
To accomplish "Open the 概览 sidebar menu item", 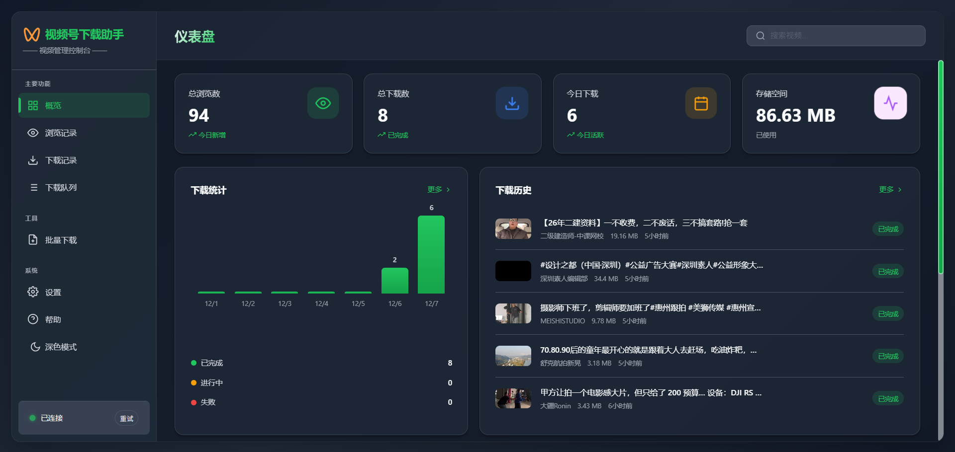I will 84,105.
